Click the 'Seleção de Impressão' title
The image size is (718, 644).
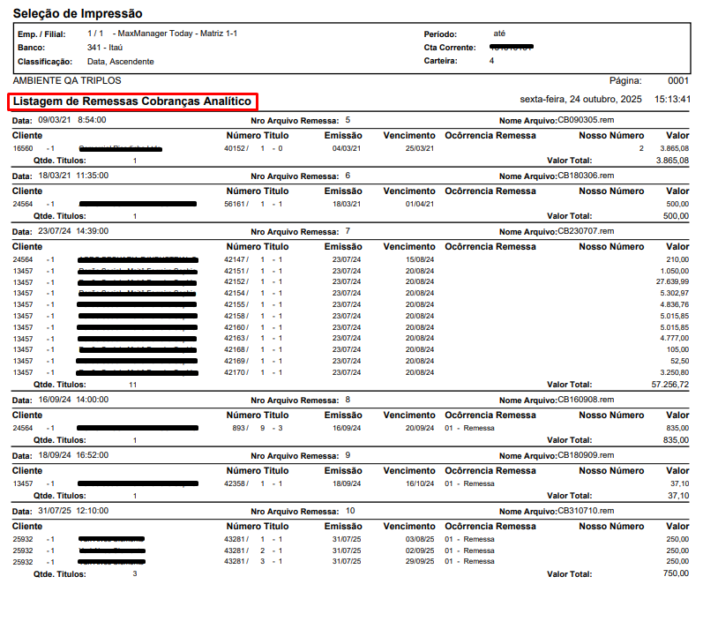click(78, 14)
